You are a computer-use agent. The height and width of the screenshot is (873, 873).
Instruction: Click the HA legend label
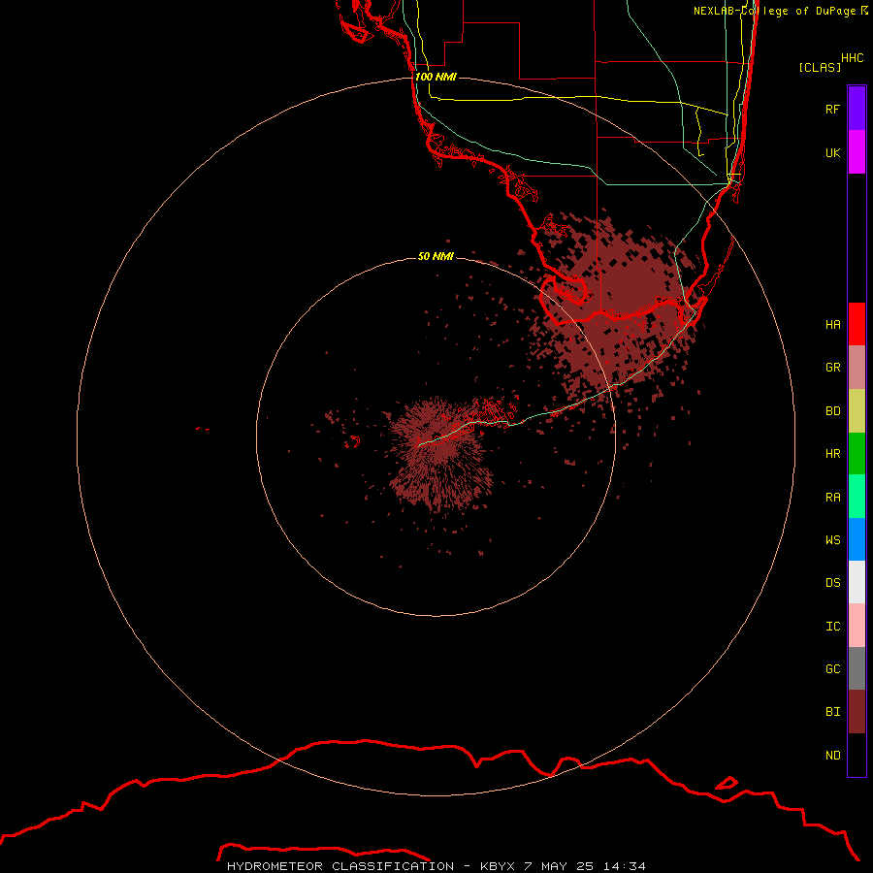tap(832, 324)
